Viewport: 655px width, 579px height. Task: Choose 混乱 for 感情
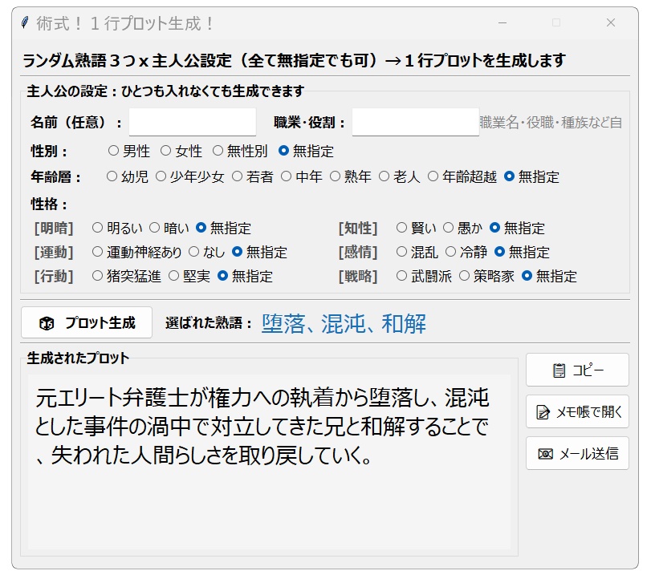click(x=403, y=252)
